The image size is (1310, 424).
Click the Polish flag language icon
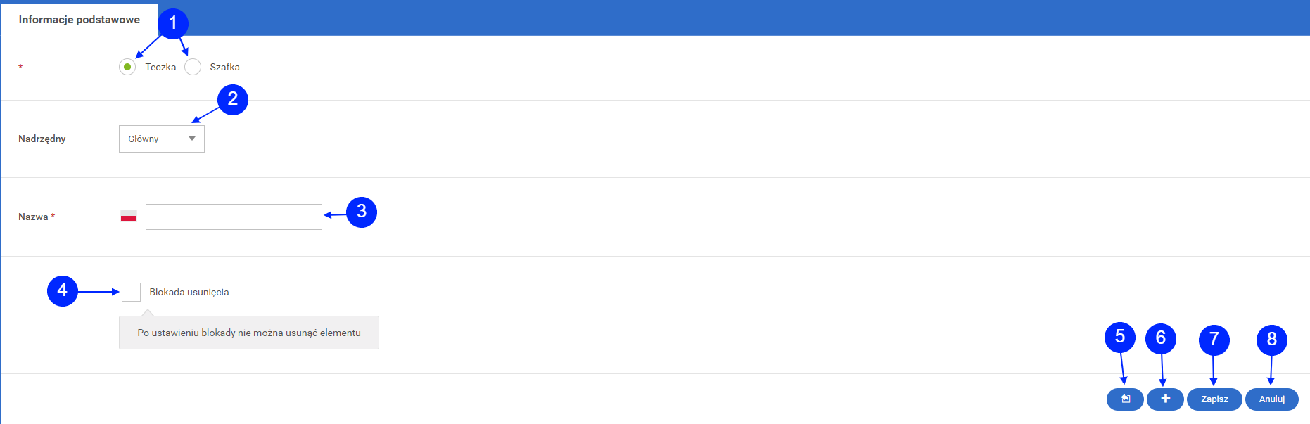click(129, 217)
